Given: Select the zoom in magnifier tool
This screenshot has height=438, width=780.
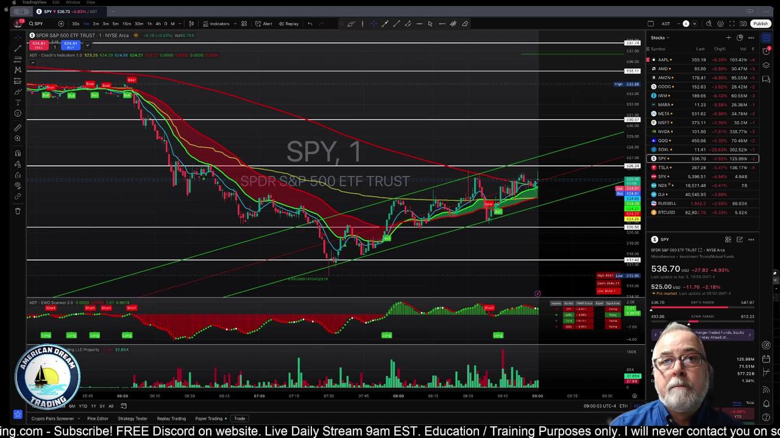Looking at the screenshot, I should [x=18, y=139].
